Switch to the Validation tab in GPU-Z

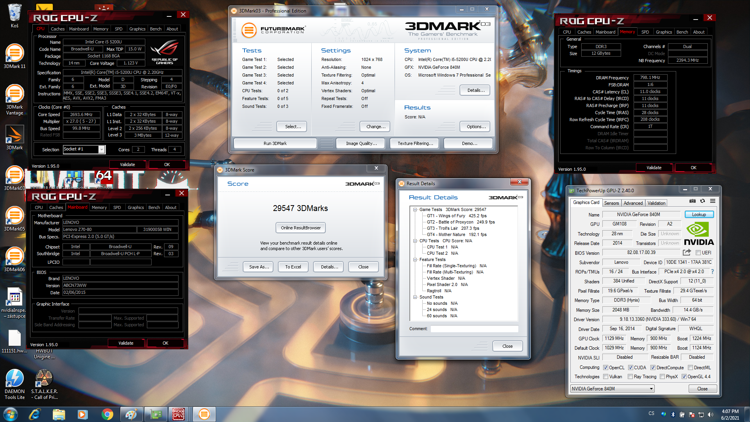point(656,203)
